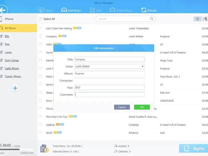
Task: Click the Anti album text
Action: [x=162, y=133]
